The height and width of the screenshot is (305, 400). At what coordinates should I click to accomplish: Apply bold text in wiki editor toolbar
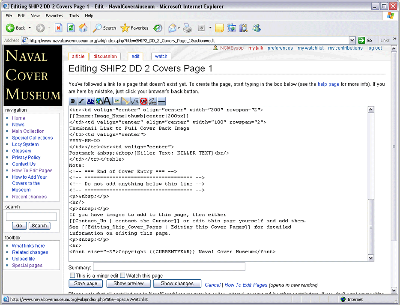coord(73,102)
